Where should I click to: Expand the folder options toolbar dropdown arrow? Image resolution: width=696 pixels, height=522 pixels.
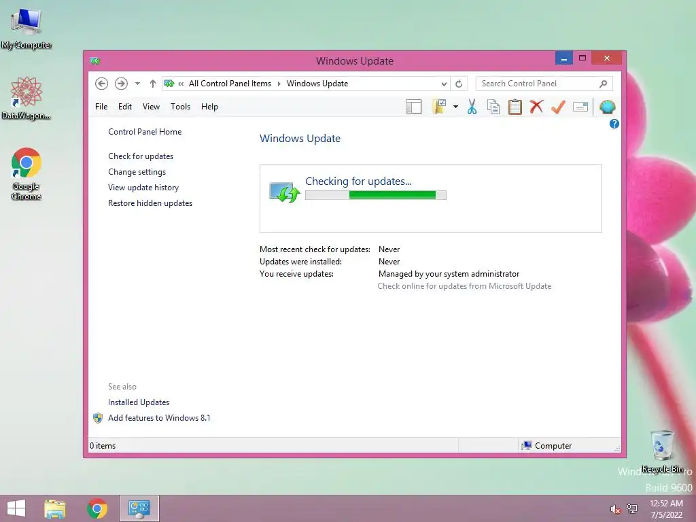tap(455, 107)
